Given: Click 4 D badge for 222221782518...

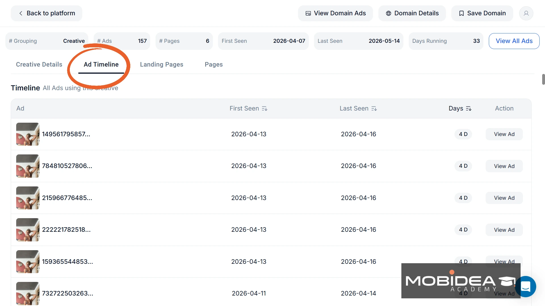Looking at the screenshot, I should (x=463, y=230).
